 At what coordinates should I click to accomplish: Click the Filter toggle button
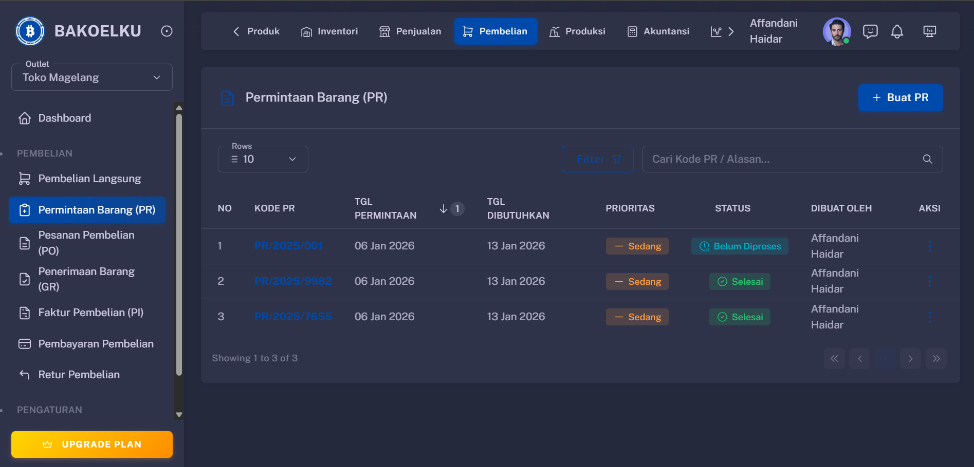pyautogui.click(x=597, y=159)
